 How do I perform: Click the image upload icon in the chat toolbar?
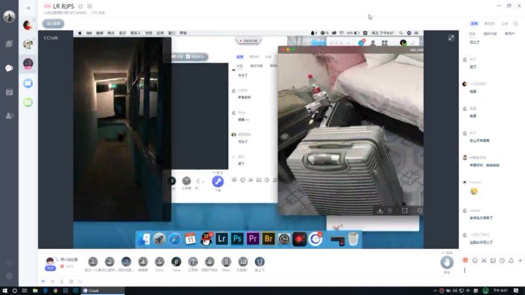tap(493, 260)
